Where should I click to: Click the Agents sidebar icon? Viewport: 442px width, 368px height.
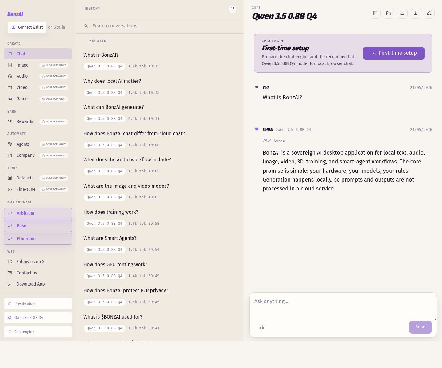tap(10, 144)
